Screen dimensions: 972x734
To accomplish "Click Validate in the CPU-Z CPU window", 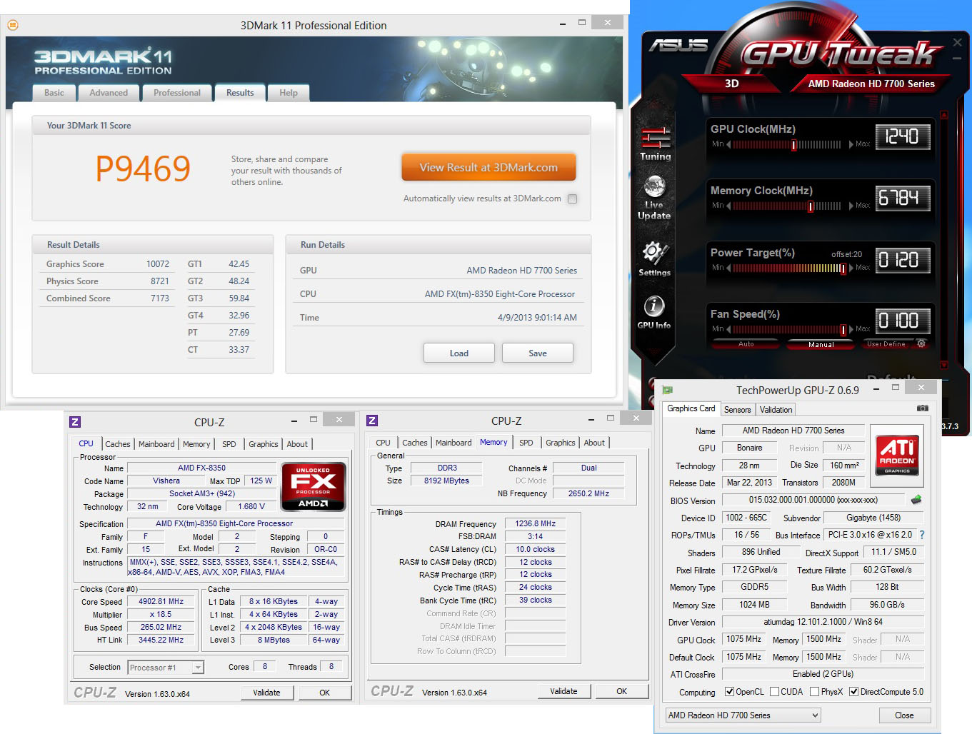I will click(x=266, y=693).
